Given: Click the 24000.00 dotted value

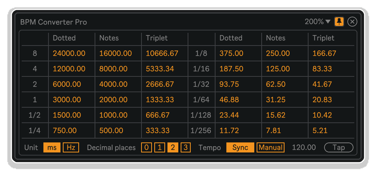Looking at the screenshot, I should coord(69,53).
